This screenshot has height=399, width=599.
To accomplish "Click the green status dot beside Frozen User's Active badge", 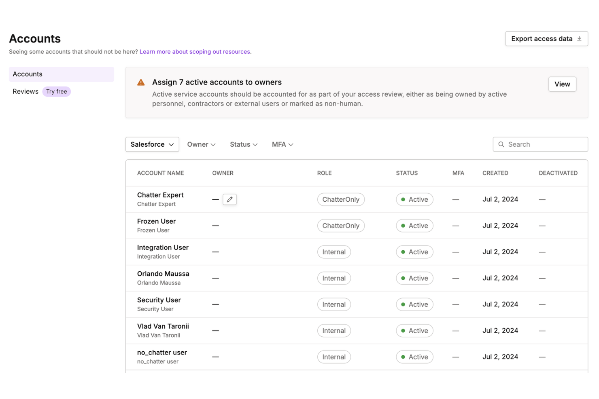I will (403, 226).
